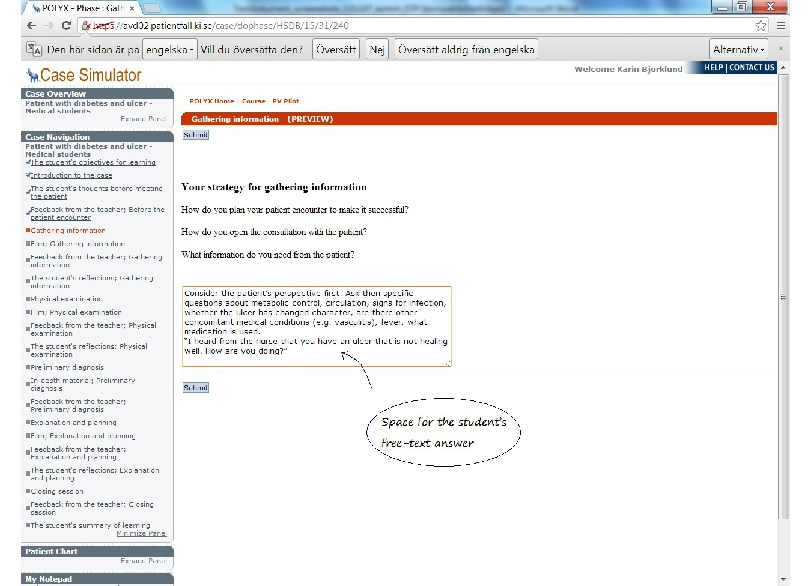Click the Case Simulator logo
Screen dimensions: 811x586
click(x=84, y=75)
